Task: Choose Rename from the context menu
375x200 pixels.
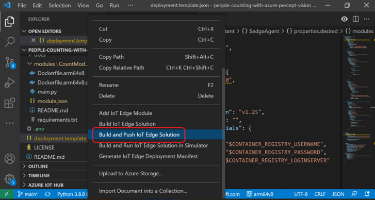Action: 156,85
